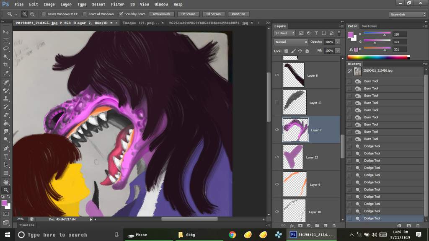
Task: Select the Pen tool
Action: (6, 148)
